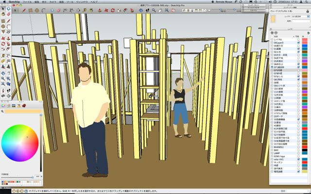Screen dimensions: 311x194
Task: Select the Rotate tool in left palette
Action: pos(3,44)
